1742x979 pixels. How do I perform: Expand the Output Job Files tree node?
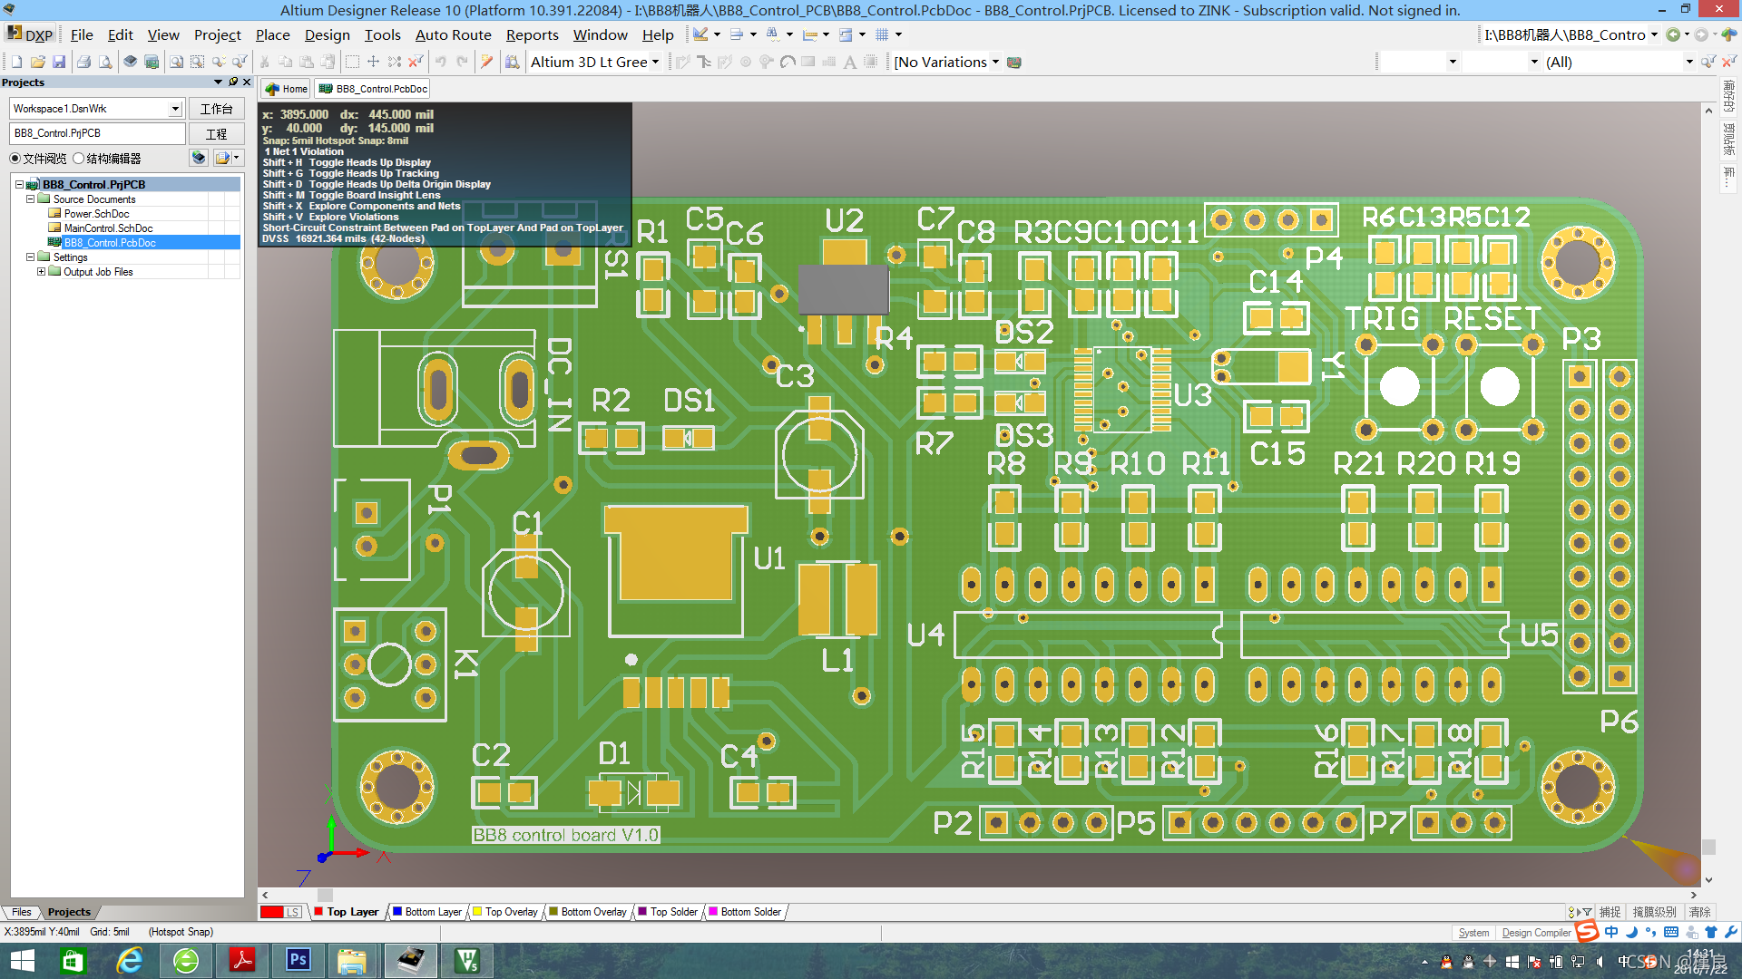pos(41,272)
